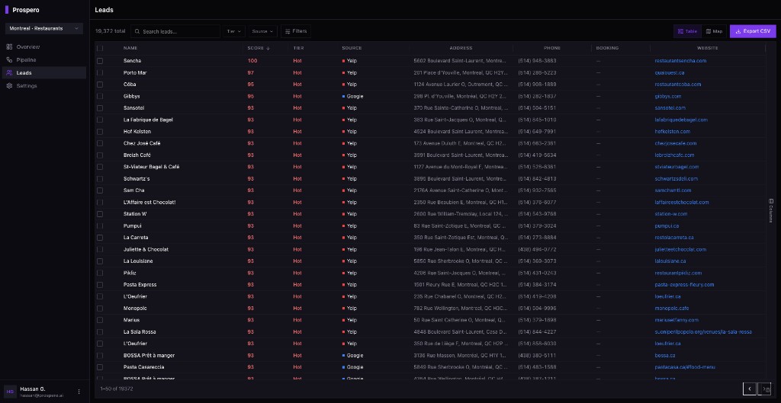Select the Gibbys row checkbox
This screenshot has width=781, height=403.
[100, 96]
